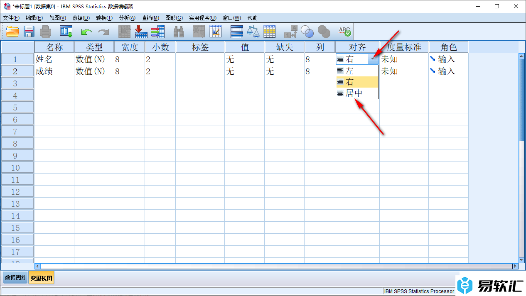
Task: Click the Go to Variable icon with red arrow
Action: click(x=141, y=32)
